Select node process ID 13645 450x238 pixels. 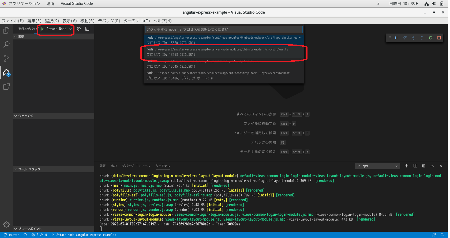click(x=224, y=64)
